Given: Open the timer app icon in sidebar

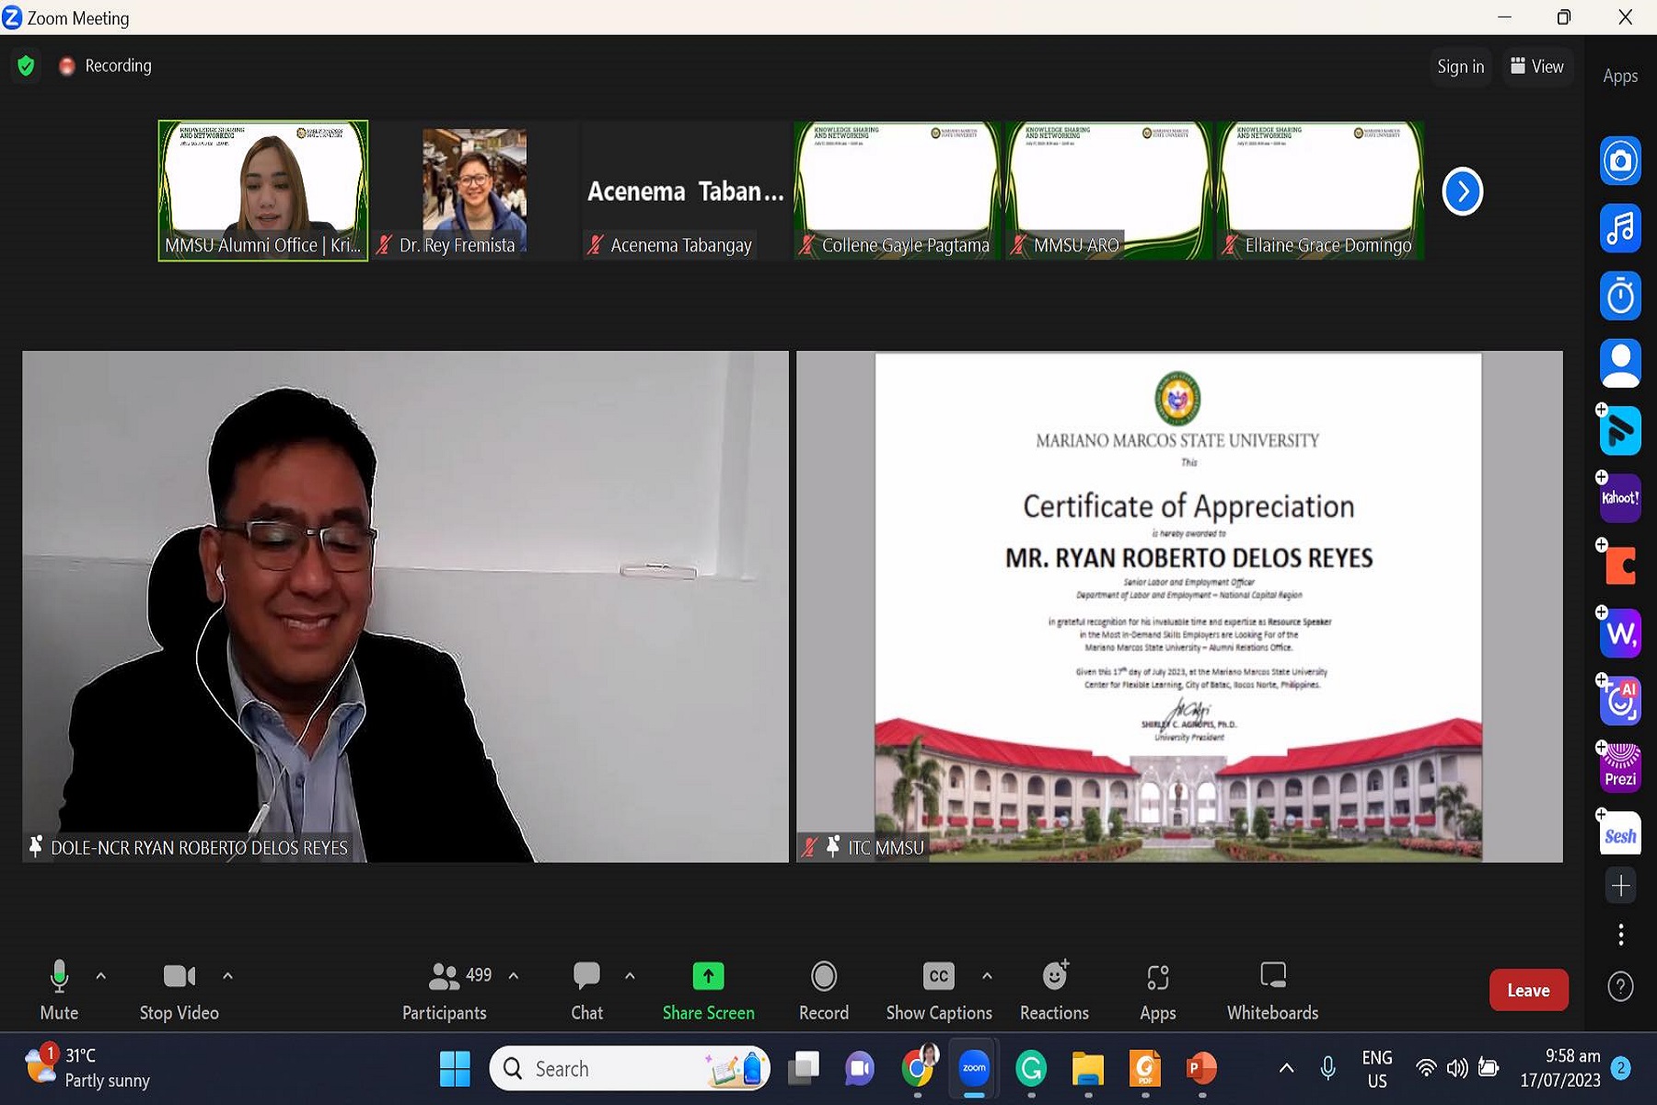Looking at the screenshot, I should point(1620,296).
